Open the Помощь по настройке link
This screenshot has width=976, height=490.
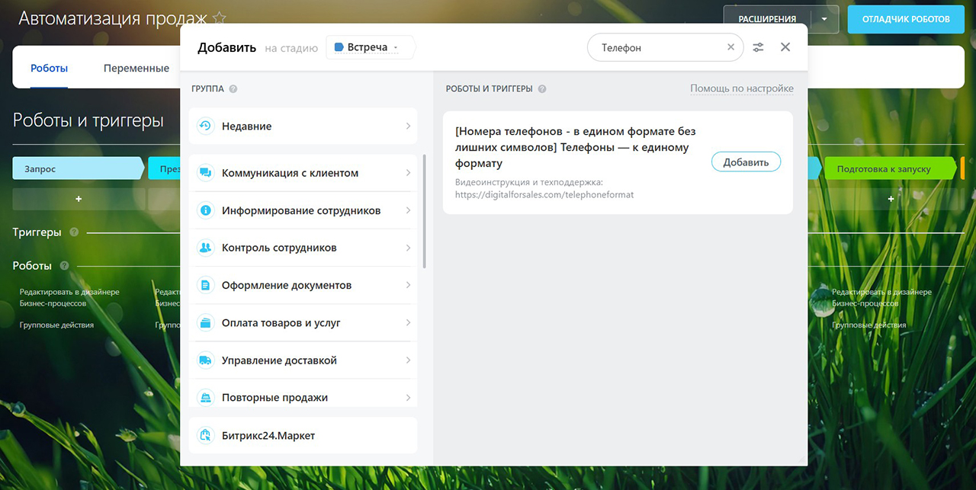741,88
